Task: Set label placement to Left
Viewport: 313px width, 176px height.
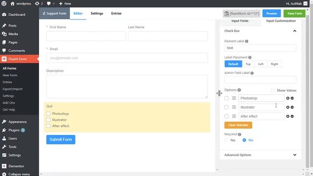Action: 261,64
